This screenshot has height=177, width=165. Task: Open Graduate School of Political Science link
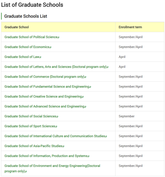32,37
